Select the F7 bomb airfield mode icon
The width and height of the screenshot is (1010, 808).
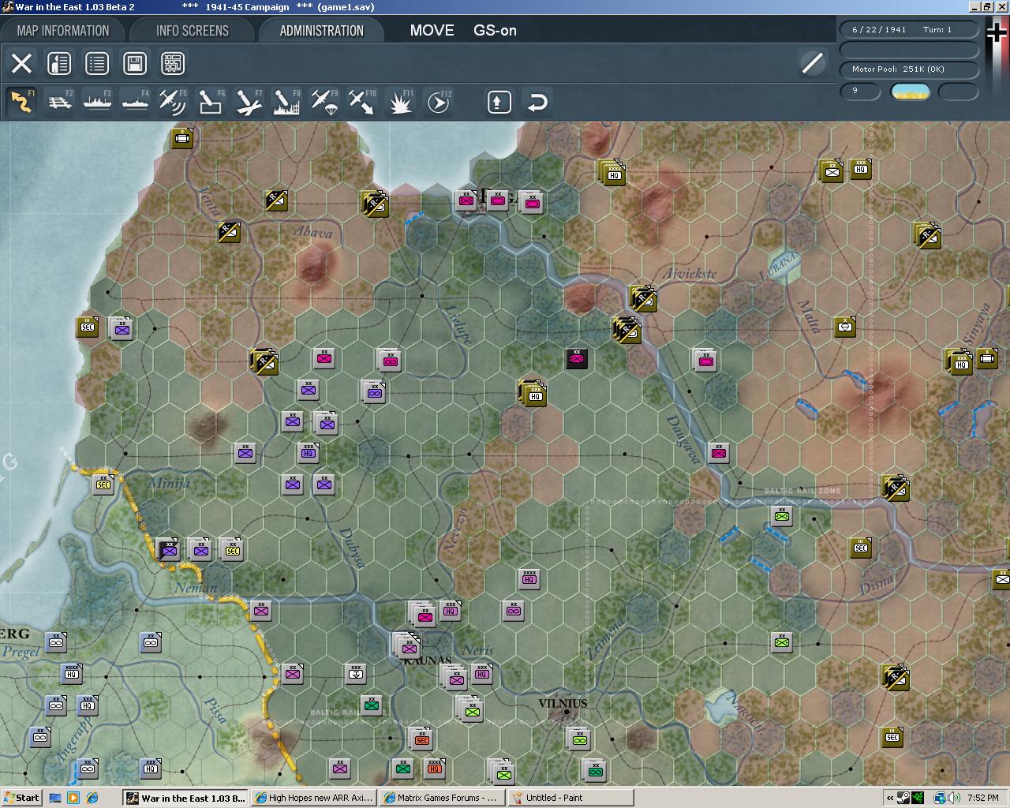(x=249, y=102)
